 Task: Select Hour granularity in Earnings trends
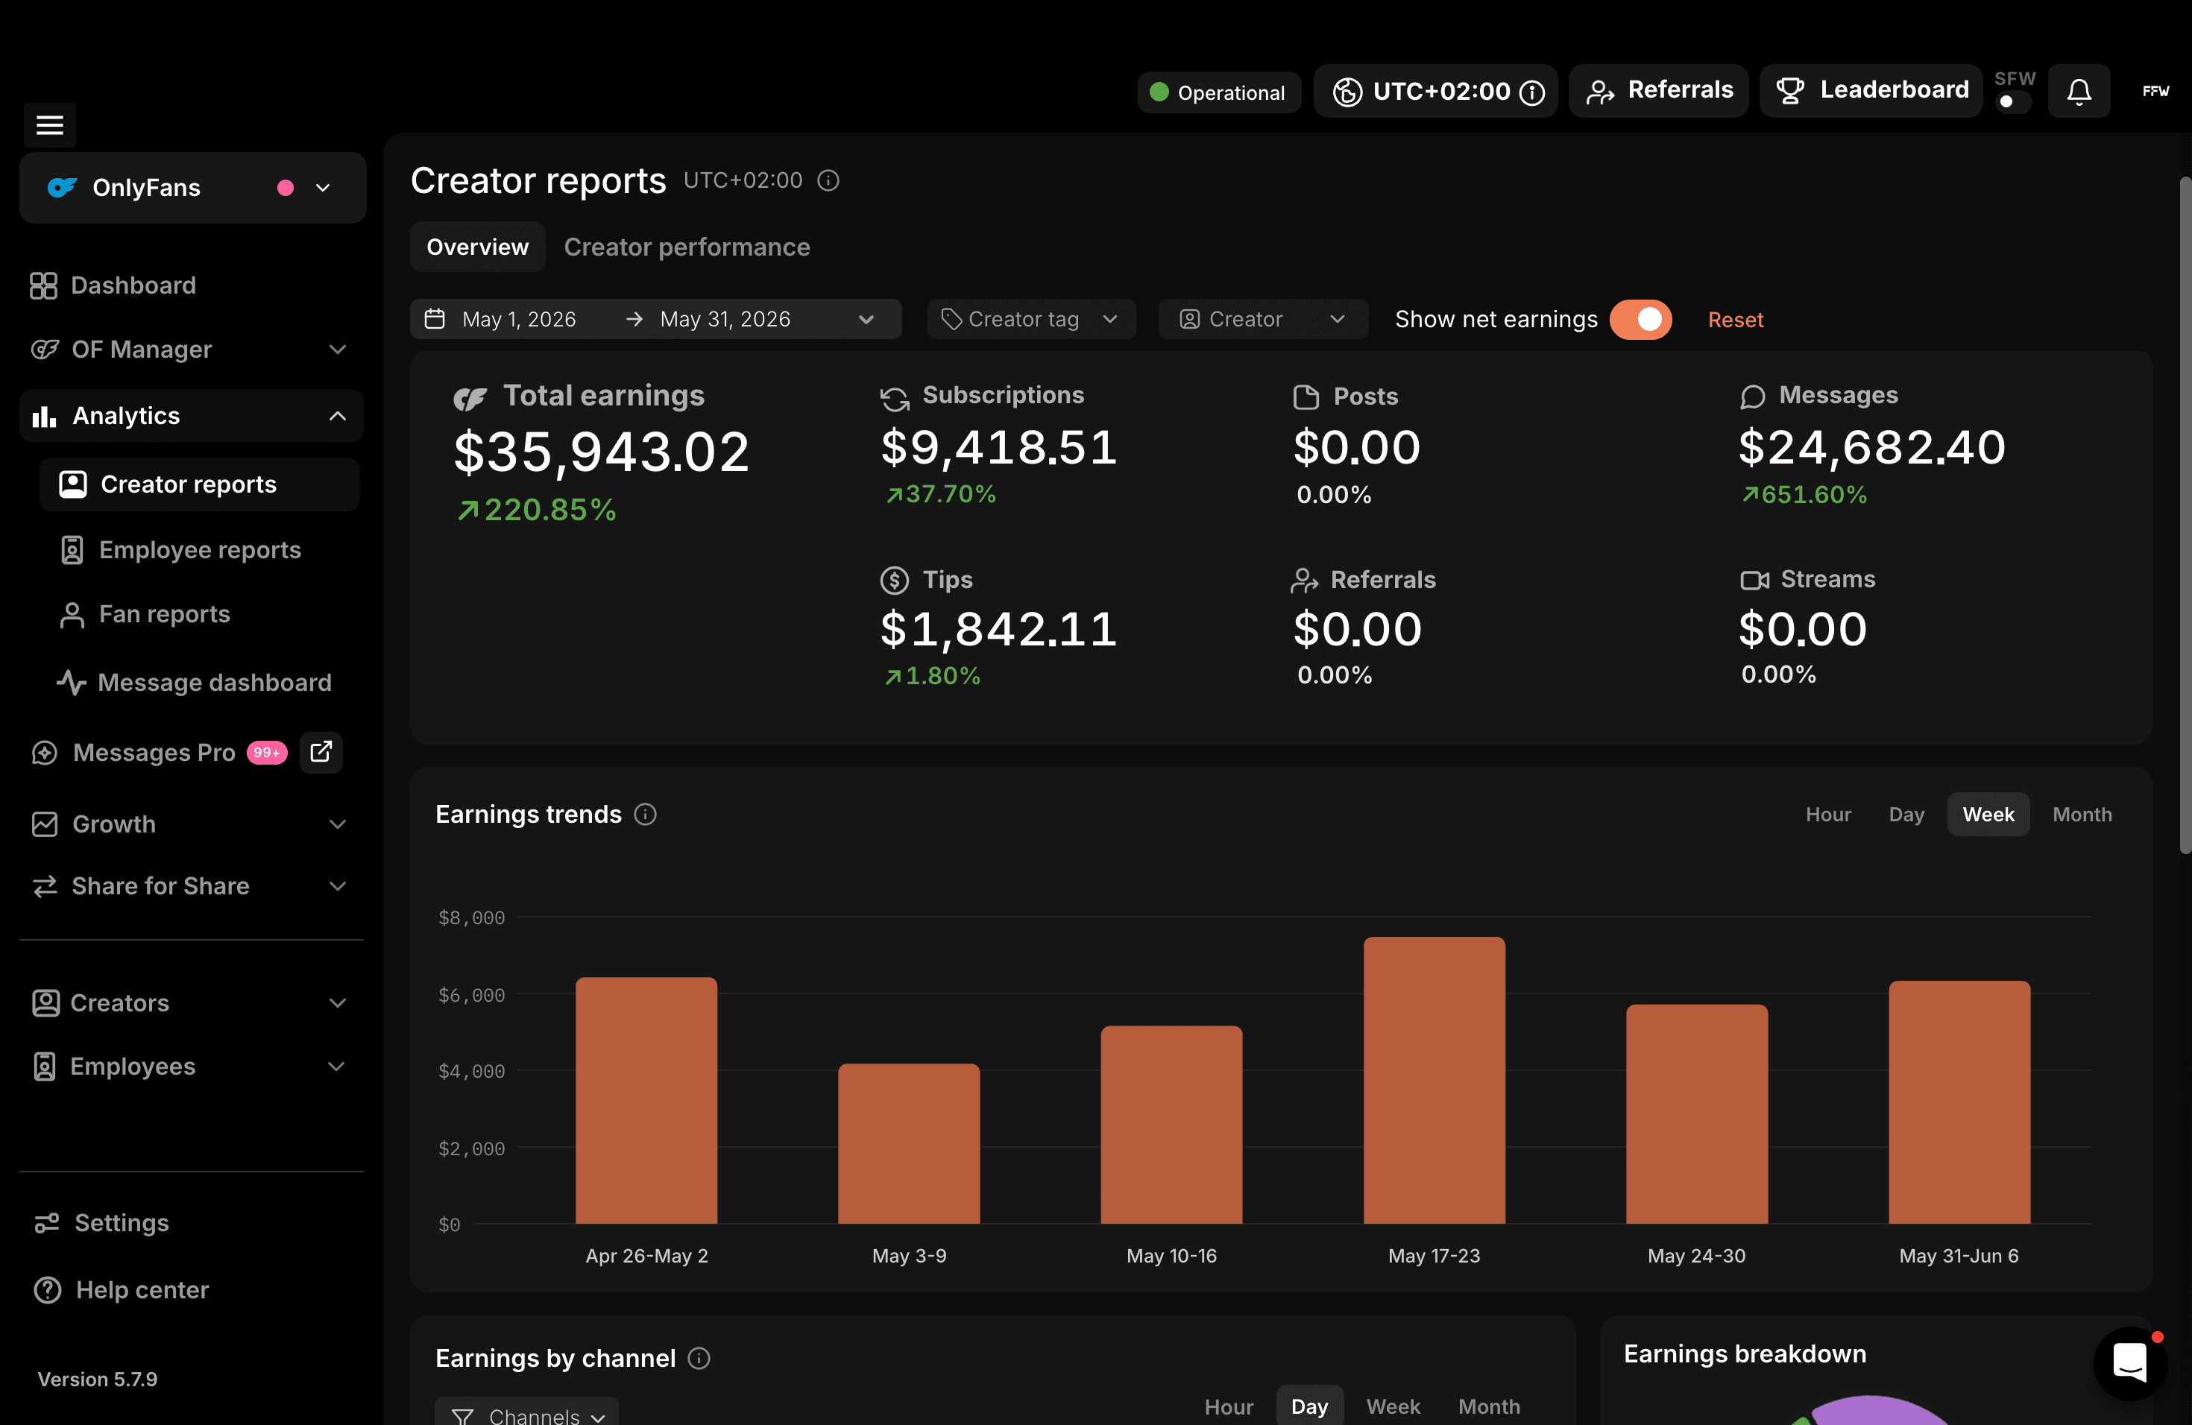[x=1827, y=814]
